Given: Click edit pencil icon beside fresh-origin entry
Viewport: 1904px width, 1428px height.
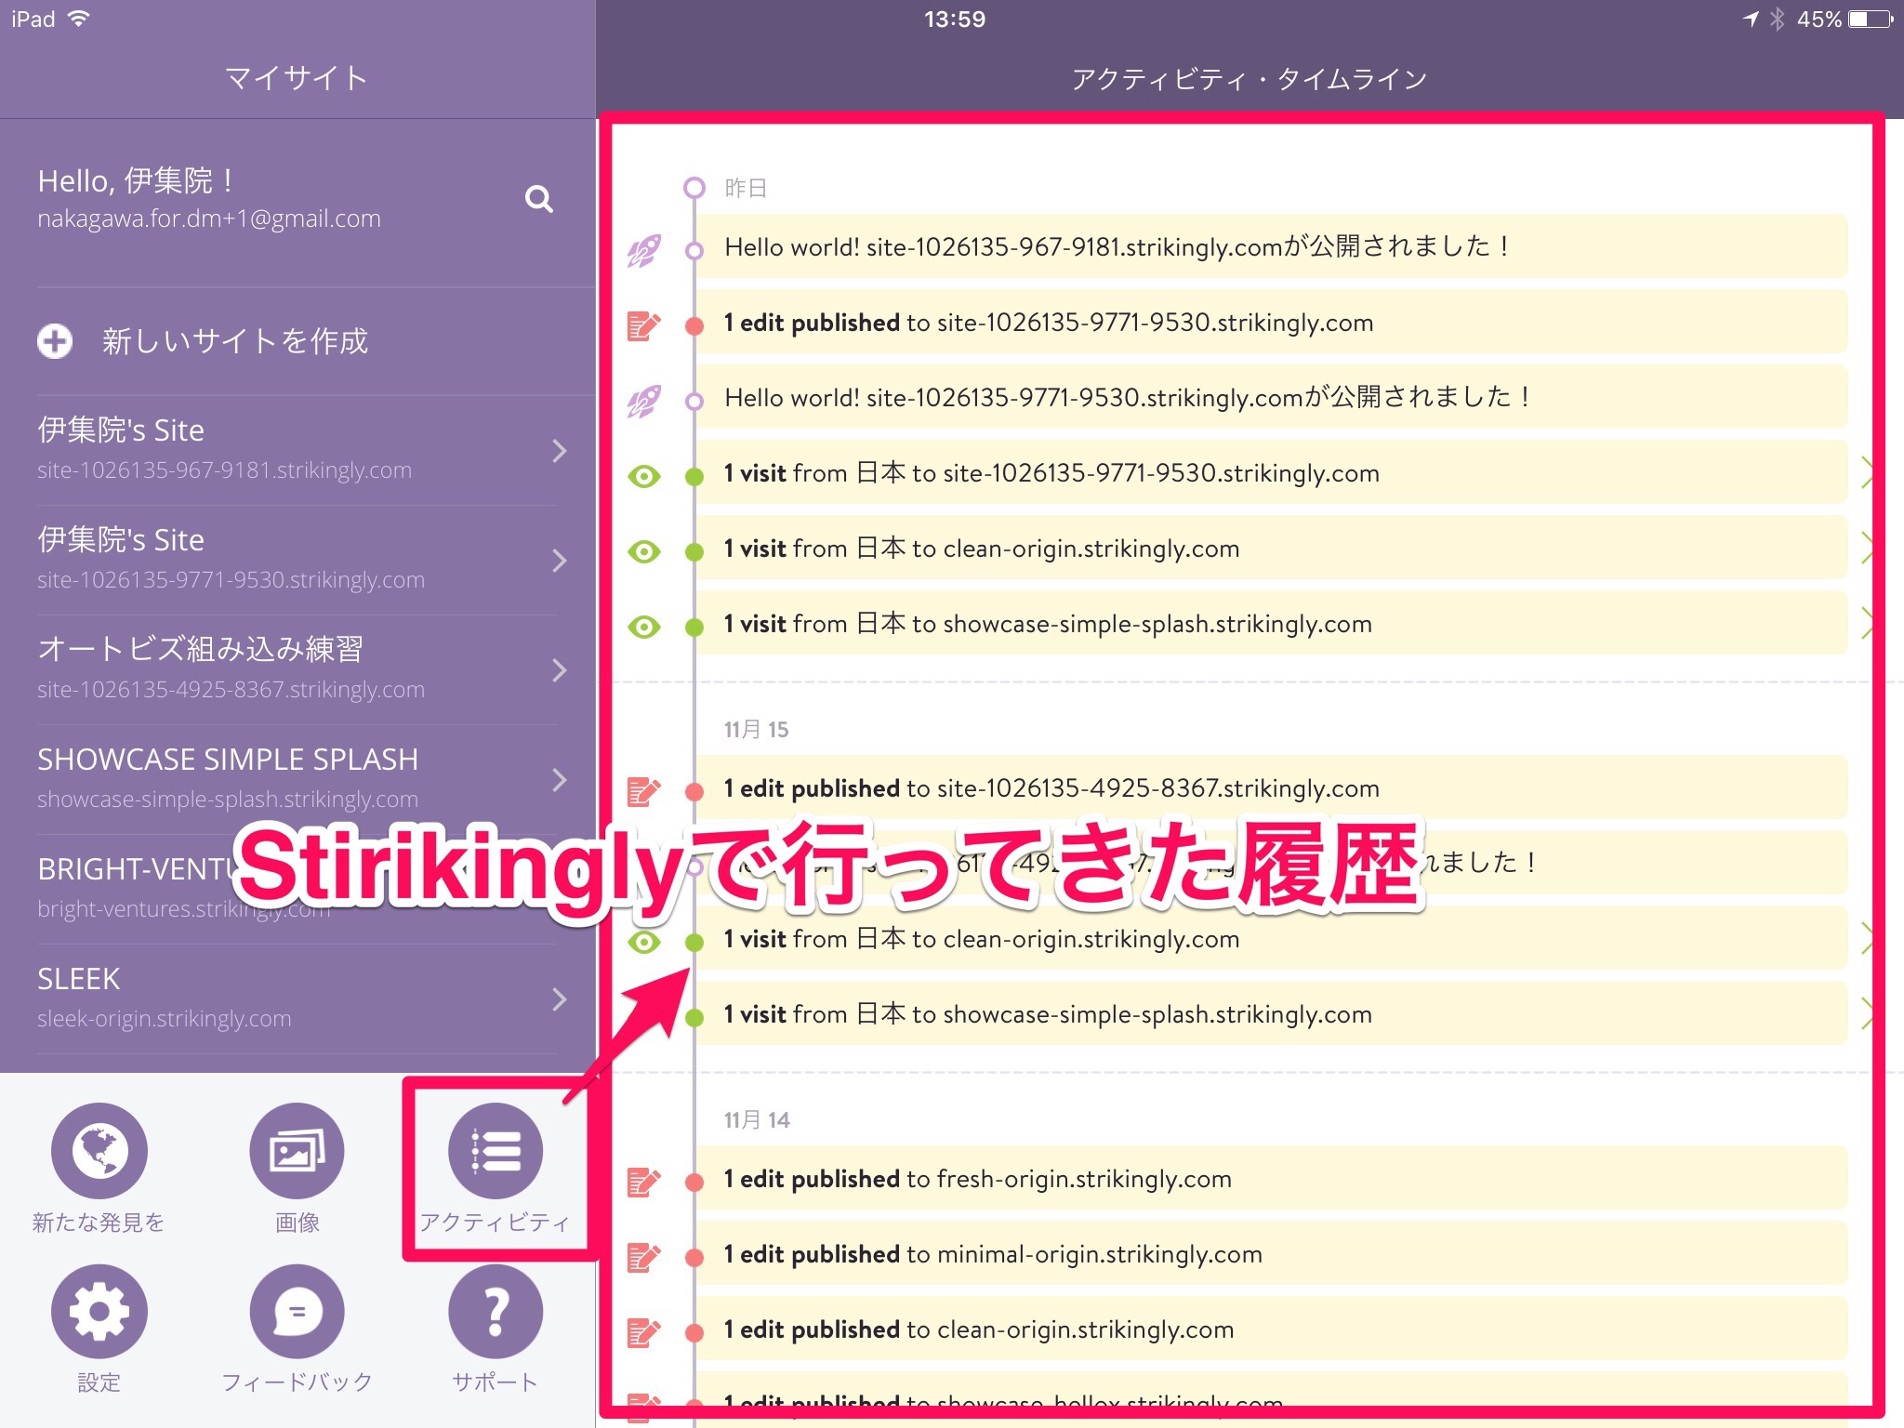Looking at the screenshot, I should click(x=643, y=1182).
